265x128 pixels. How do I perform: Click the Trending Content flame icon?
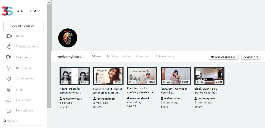9,47
